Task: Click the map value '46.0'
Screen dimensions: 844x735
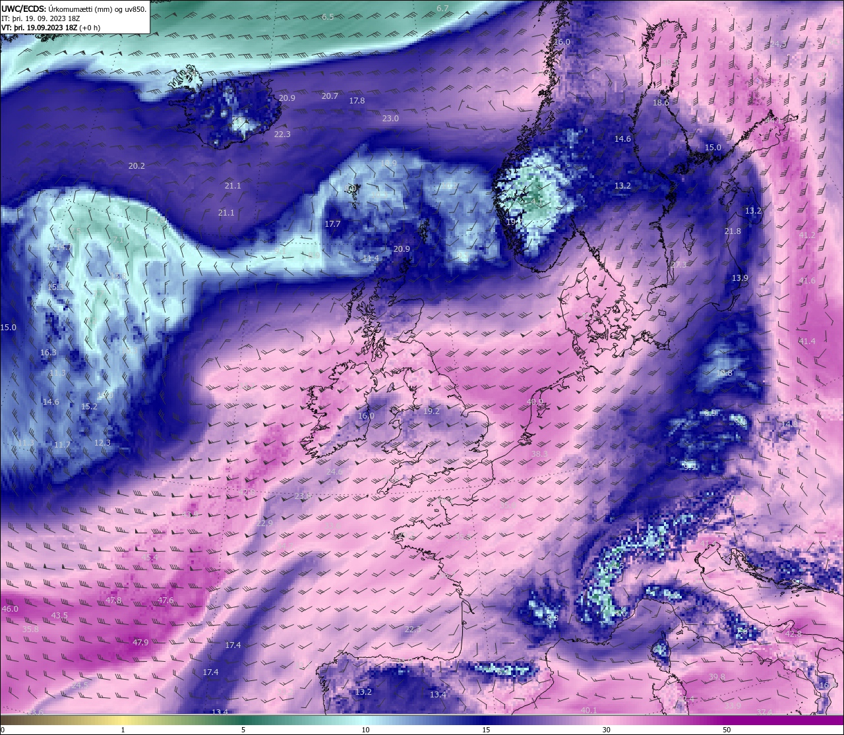Action: (x=10, y=609)
